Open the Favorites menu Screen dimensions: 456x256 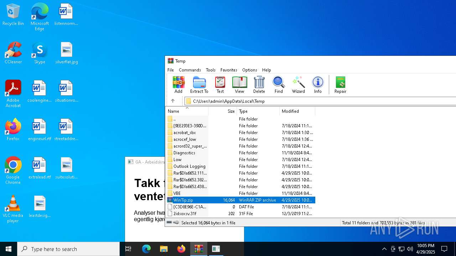[229, 70]
